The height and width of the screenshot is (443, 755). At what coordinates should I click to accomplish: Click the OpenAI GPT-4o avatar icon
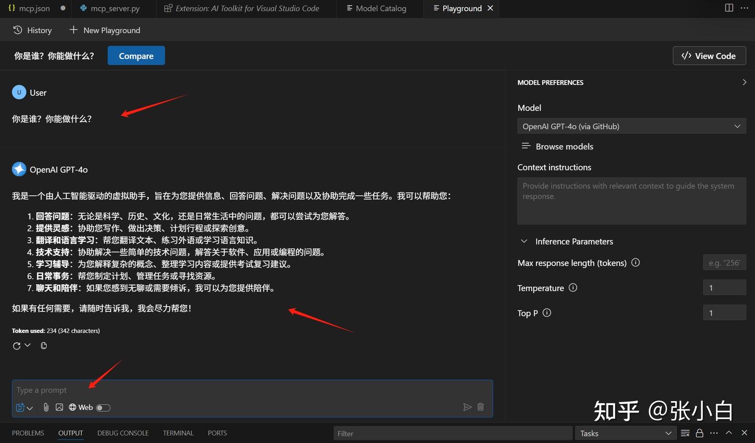tap(19, 169)
